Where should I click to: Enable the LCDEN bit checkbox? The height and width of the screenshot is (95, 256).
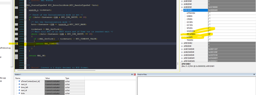point(209,37)
